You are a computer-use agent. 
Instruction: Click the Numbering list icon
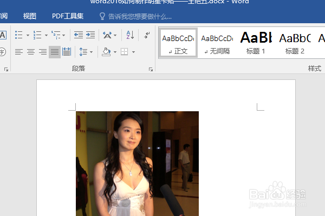point(37,35)
